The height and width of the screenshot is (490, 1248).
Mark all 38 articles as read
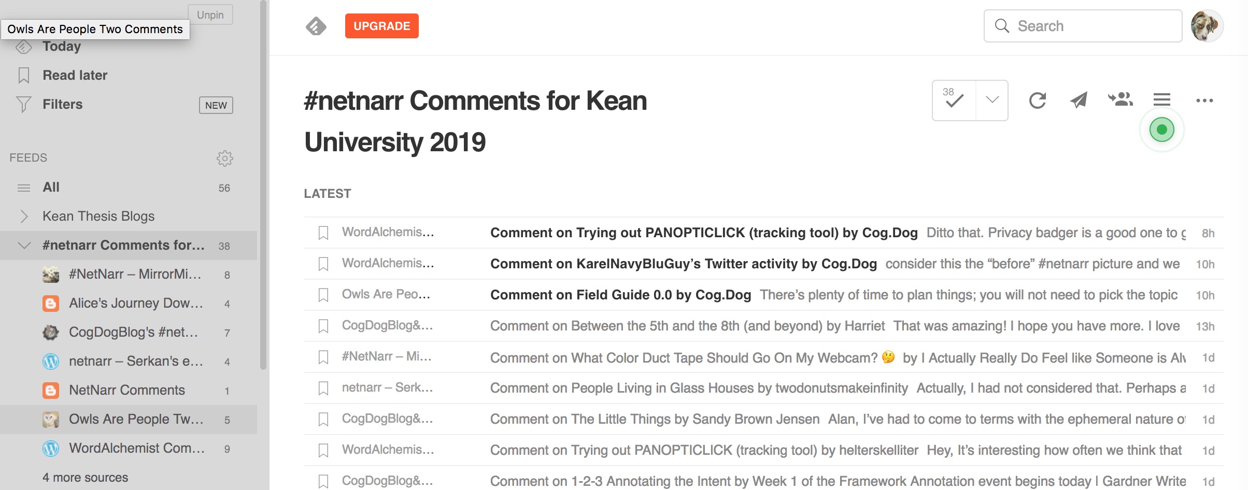coord(954,100)
